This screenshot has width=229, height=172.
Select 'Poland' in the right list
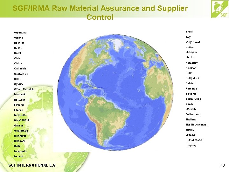(190, 83)
